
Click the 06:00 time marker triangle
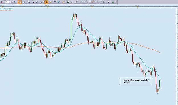pyautogui.click(x=137, y=7)
